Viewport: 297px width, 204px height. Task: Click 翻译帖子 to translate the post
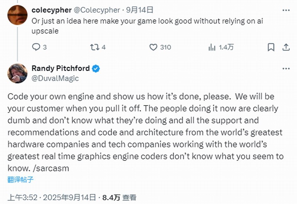click(x=20, y=180)
